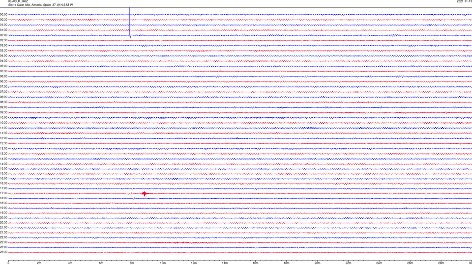
Task: Select the 03:00 row time label
Action: coord(3,45)
